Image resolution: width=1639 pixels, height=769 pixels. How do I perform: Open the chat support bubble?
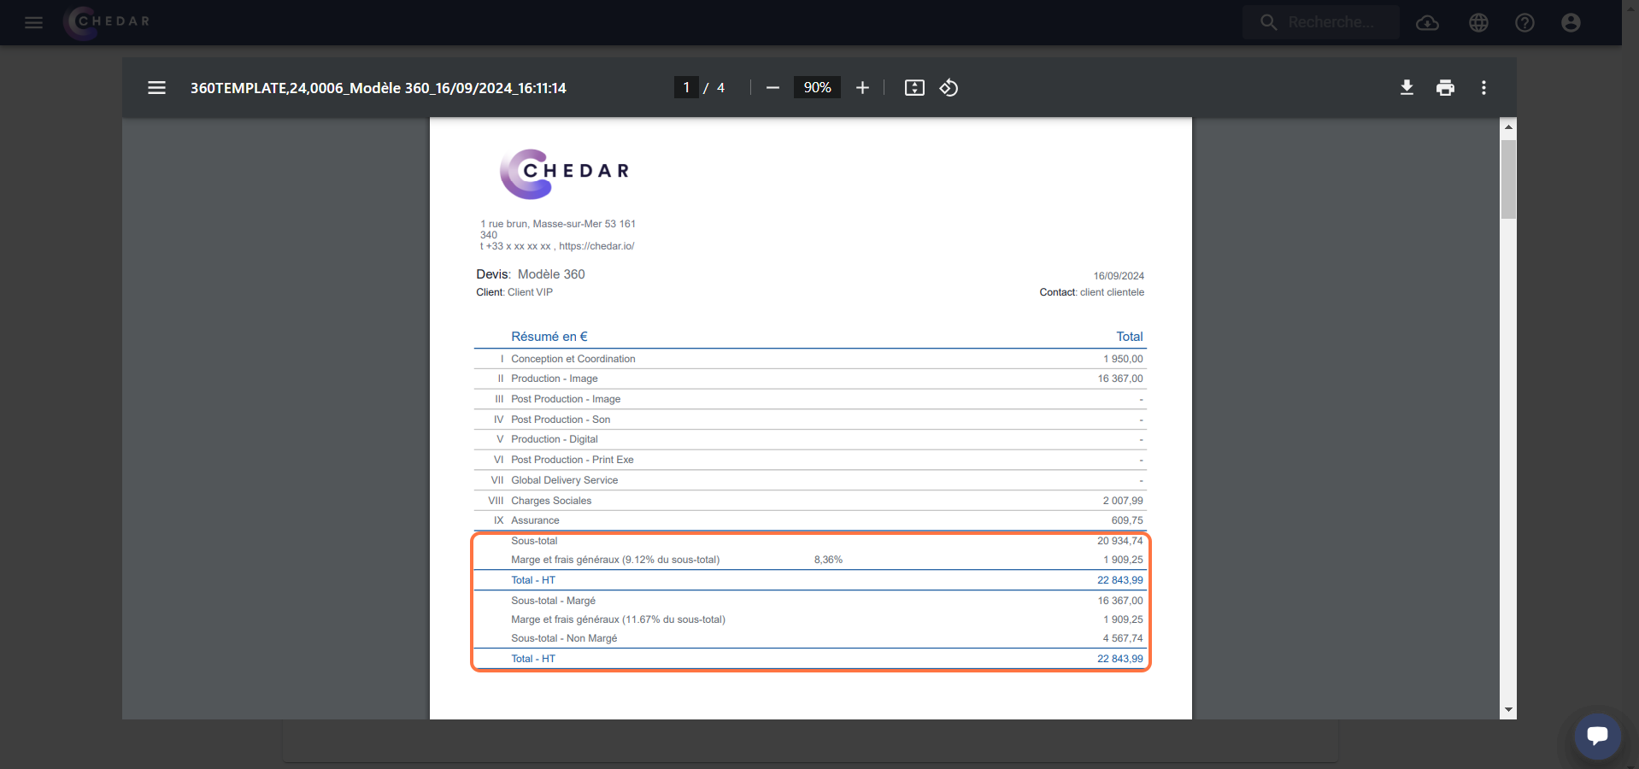tap(1597, 736)
